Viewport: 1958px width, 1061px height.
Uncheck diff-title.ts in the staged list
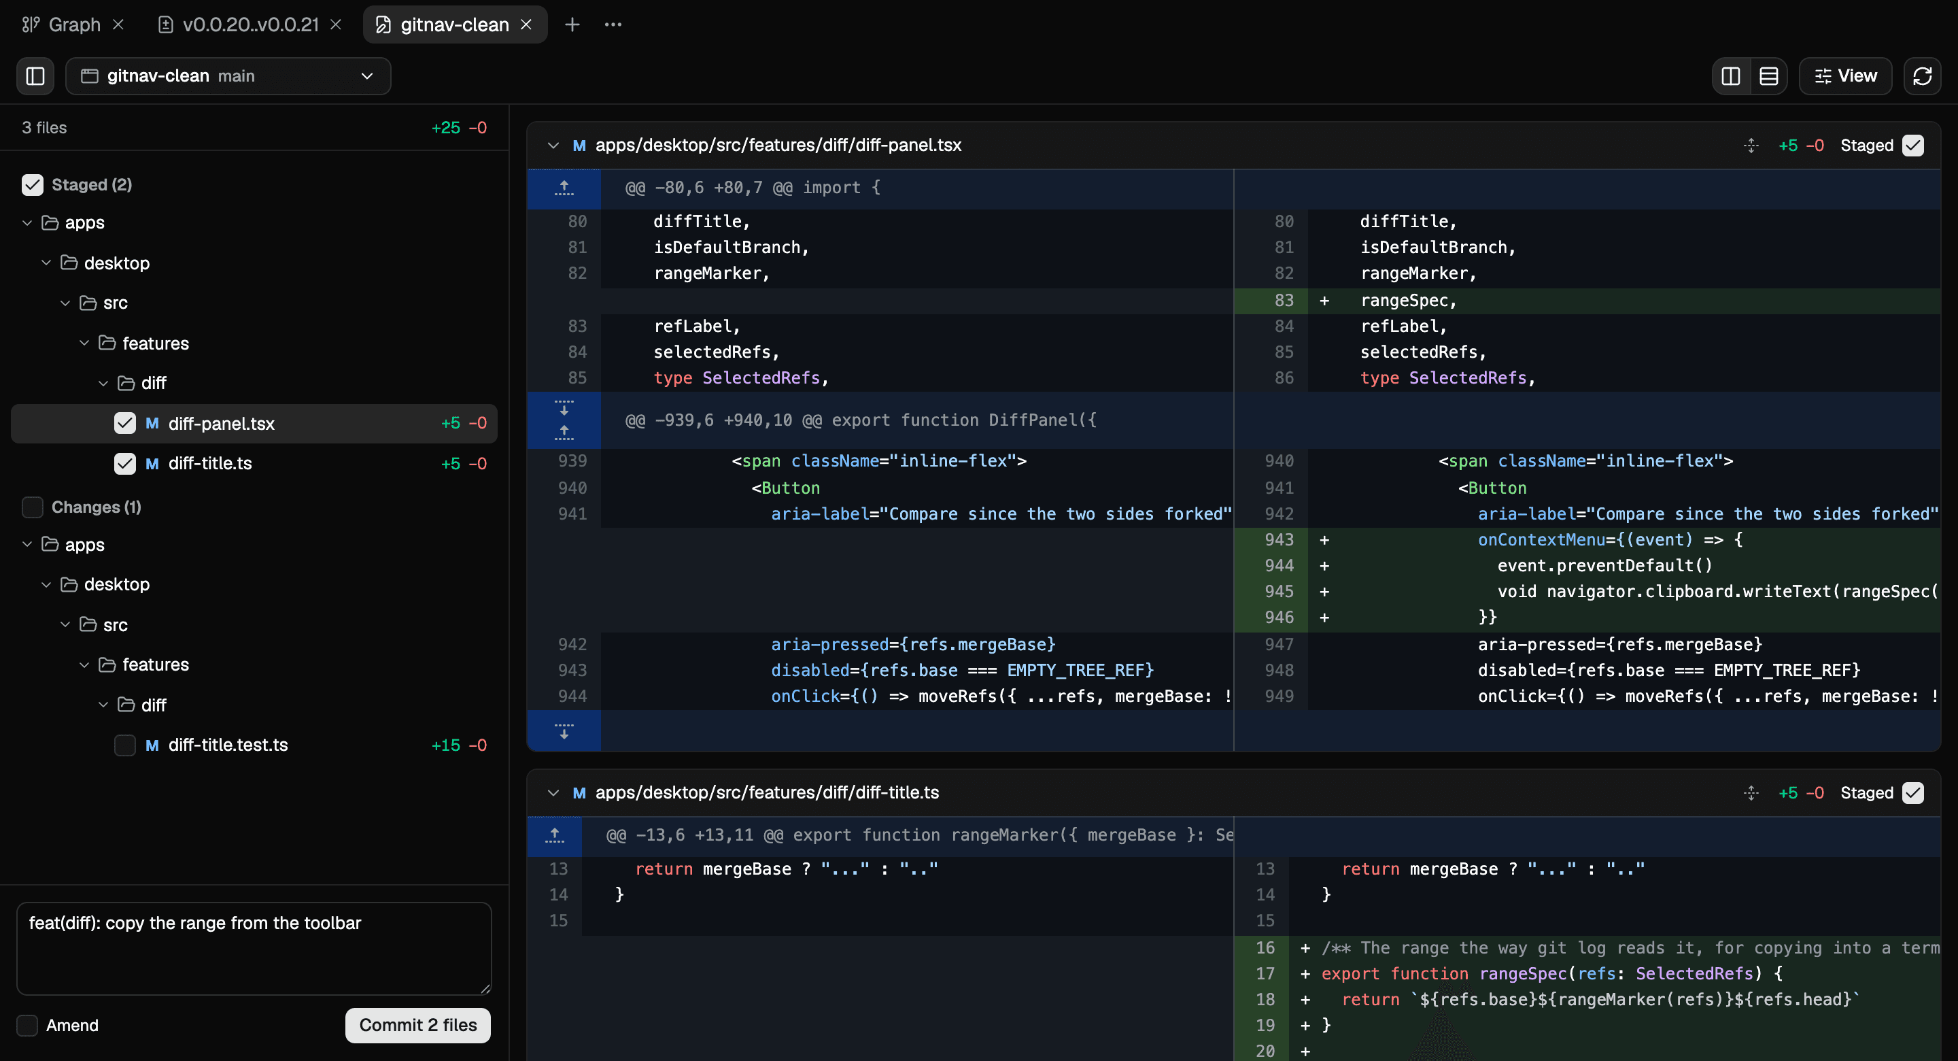(124, 464)
